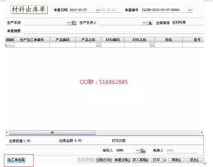This screenshot has height=167, width=213.
Task: Click the ellipsis beside 生产负责人 field
Action: pos(144,23)
